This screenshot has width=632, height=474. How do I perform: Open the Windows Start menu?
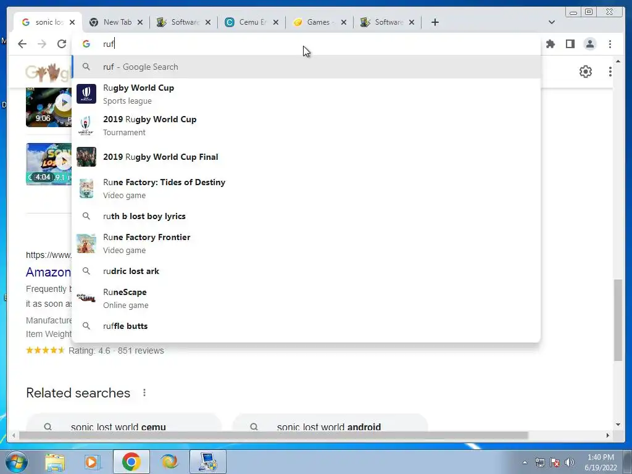tap(16, 462)
